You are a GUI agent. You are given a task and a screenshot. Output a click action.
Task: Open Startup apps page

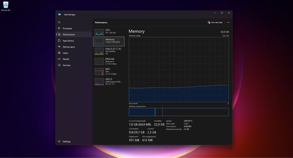point(74,47)
